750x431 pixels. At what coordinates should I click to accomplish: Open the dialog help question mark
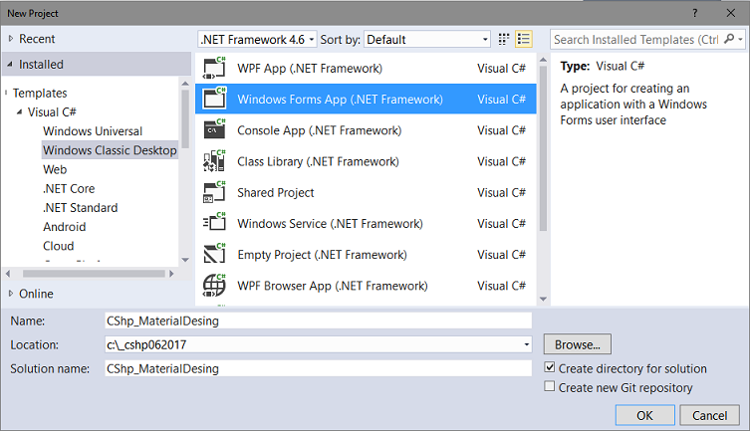(x=695, y=13)
